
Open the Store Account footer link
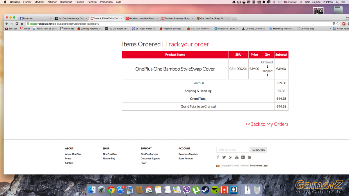pyautogui.click(x=186, y=159)
